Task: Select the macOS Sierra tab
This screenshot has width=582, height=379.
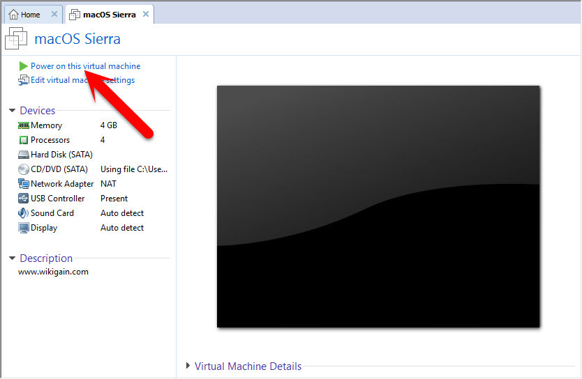Action: pos(110,15)
